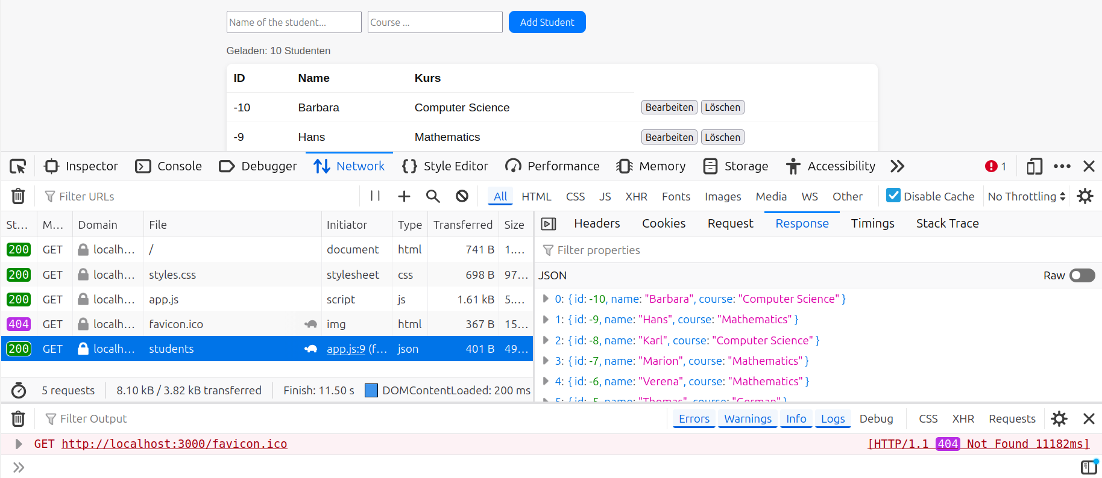Toggle the Errors console filter

(x=694, y=419)
